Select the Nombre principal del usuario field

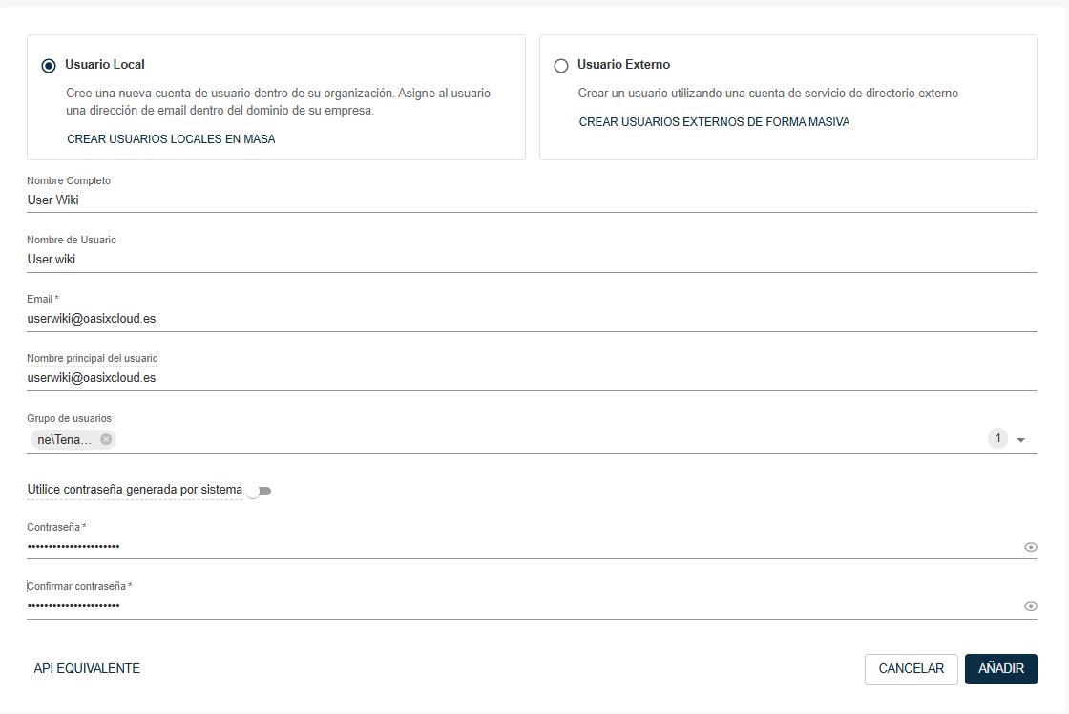coord(531,378)
